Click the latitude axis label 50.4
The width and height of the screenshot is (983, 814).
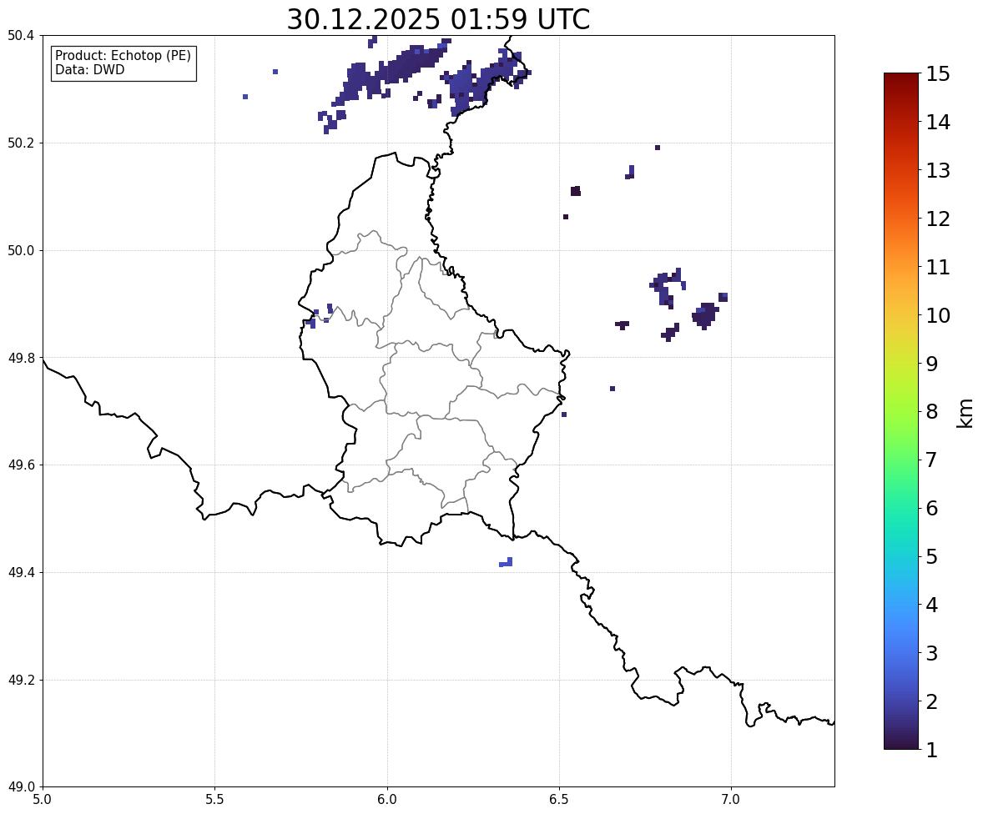point(20,36)
